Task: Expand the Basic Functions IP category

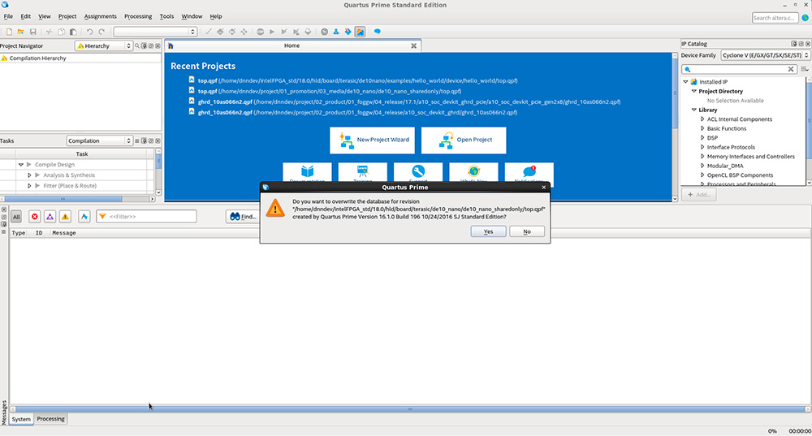Action: tap(702, 128)
